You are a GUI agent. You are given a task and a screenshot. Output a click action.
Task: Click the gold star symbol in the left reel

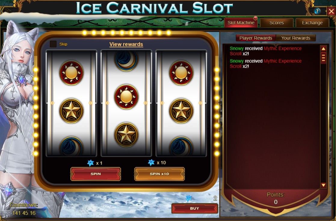pyautogui.click(x=71, y=111)
